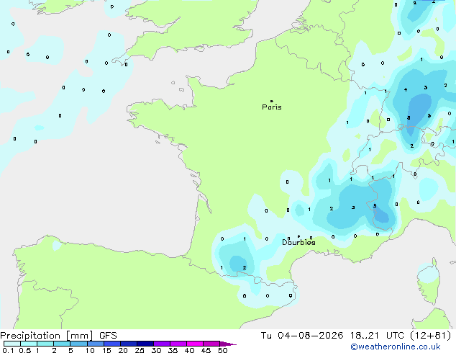Pick the 2–5 mm legend swatch
The image size is (456, 353).
click(x=62, y=344)
